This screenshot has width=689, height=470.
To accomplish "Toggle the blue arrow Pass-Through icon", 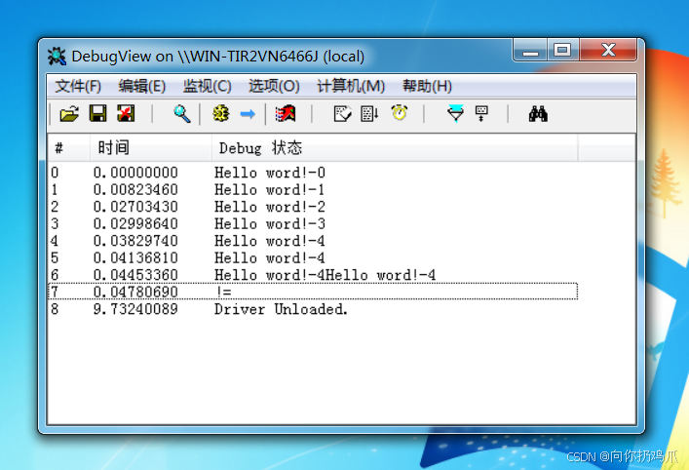I will pyautogui.click(x=248, y=114).
